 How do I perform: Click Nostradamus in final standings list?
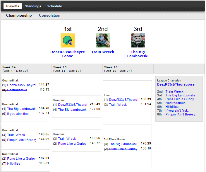(175, 103)
